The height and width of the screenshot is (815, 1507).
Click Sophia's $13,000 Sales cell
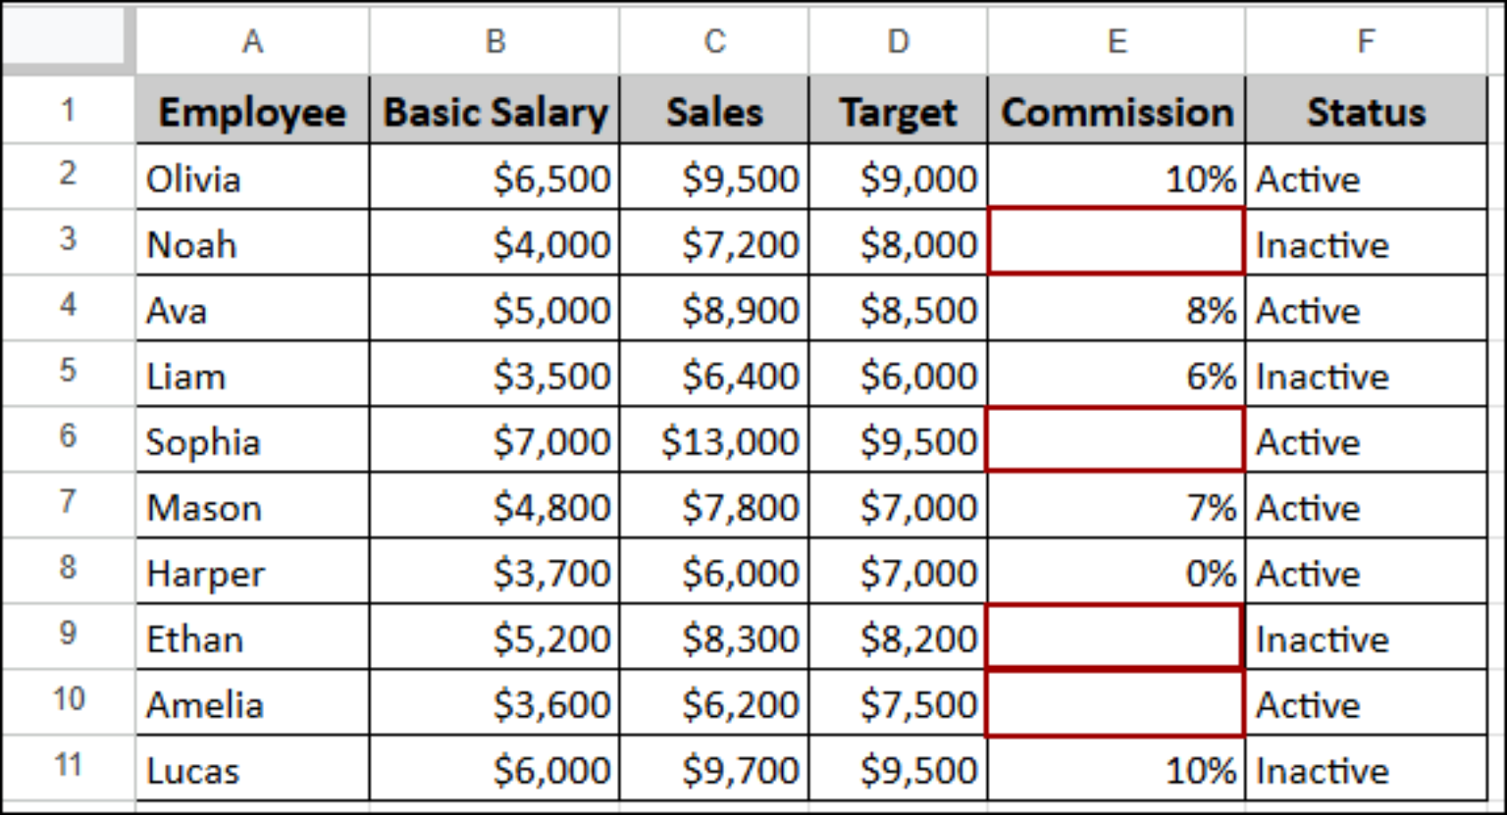[714, 441]
